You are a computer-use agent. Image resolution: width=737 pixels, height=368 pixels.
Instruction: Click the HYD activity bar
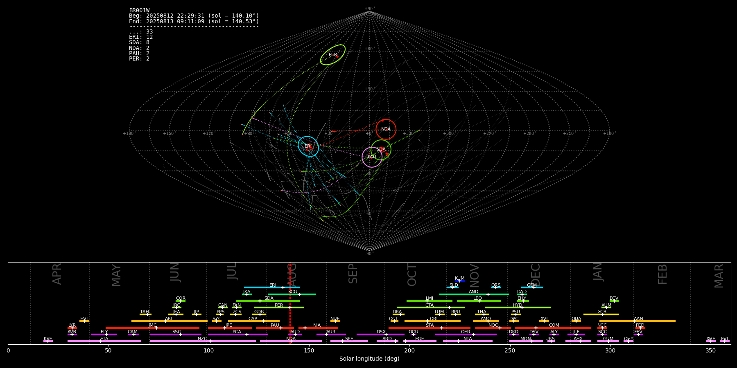tap(518, 307)
